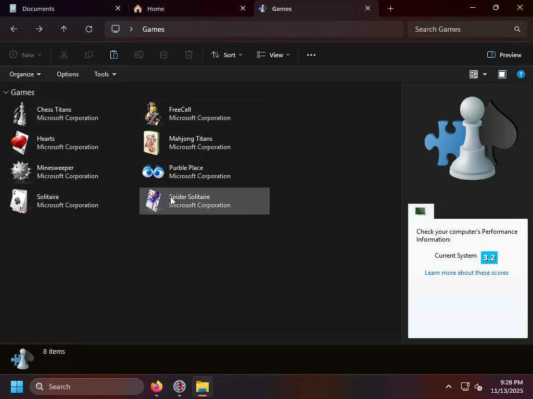Open the See more ellipsis menu
Viewport: 533px width, 399px height.
(x=311, y=55)
